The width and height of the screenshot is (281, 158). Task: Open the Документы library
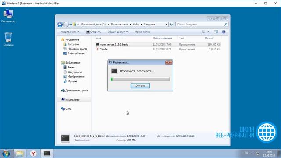72,72
